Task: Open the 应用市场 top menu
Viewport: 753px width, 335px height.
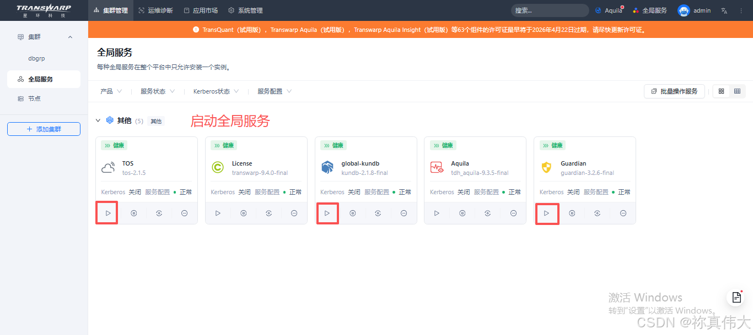Action: tap(201, 10)
